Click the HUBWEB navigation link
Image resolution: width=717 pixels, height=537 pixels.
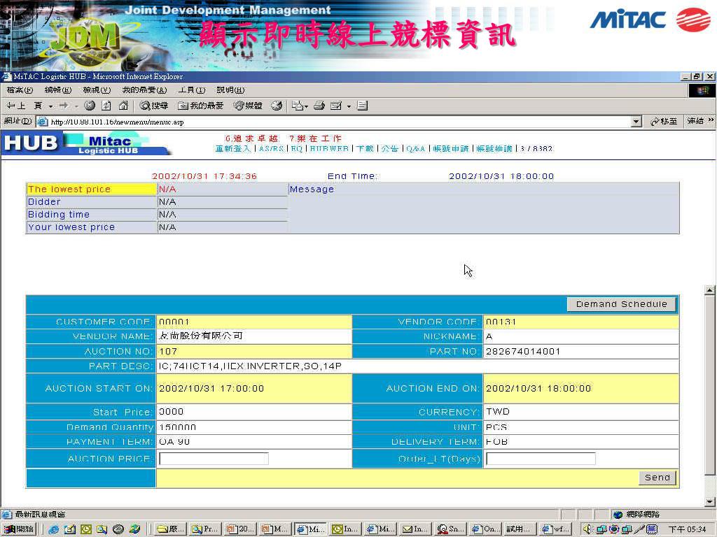point(329,148)
